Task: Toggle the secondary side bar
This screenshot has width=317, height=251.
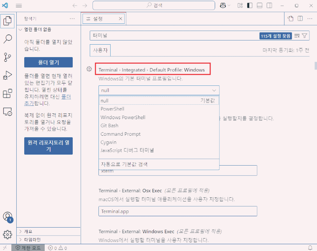Action: coord(269,5)
